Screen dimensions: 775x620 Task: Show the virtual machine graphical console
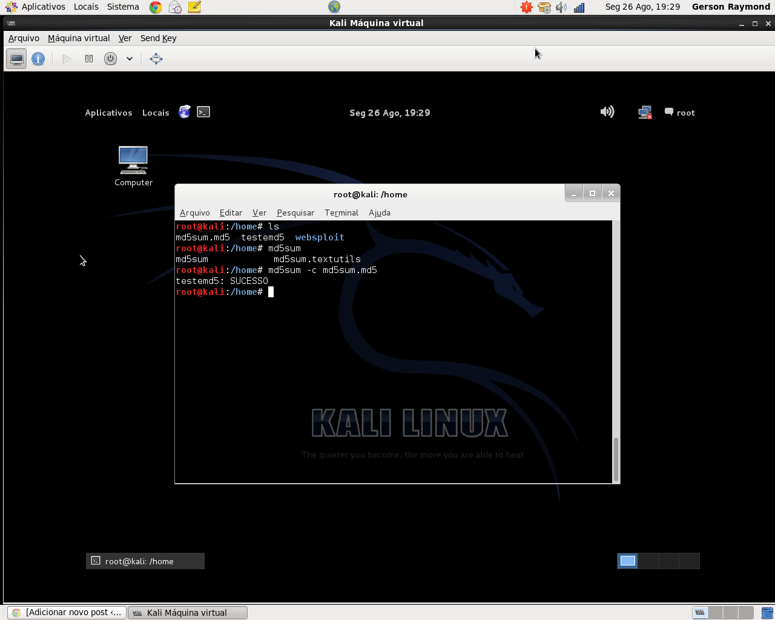coord(17,59)
